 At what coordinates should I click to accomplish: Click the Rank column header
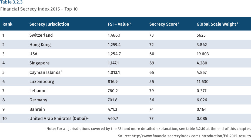point(8,24)
